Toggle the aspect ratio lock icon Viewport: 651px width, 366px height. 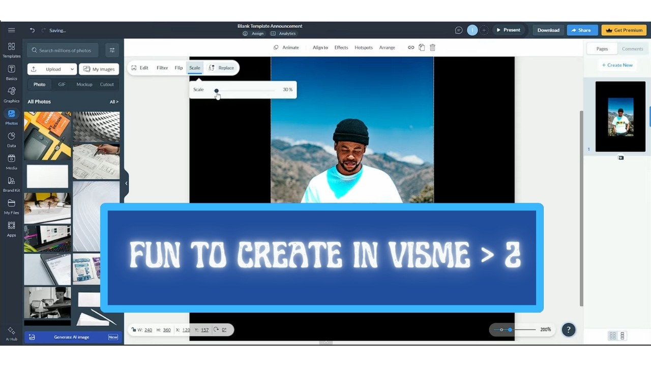133,330
